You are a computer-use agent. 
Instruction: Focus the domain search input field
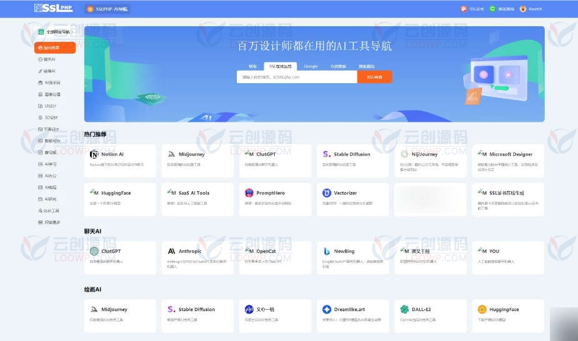(297, 77)
